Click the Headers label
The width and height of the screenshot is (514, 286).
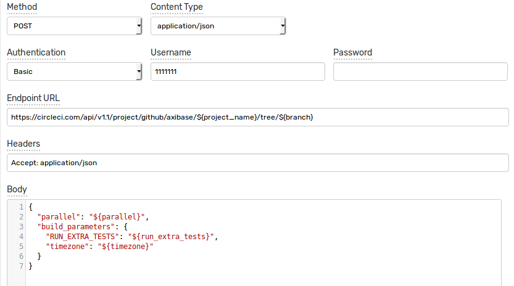pos(23,144)
